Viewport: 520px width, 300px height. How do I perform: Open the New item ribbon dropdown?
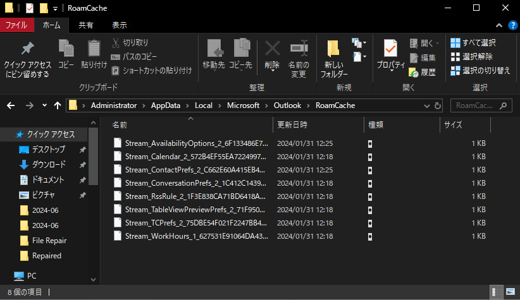359,43
